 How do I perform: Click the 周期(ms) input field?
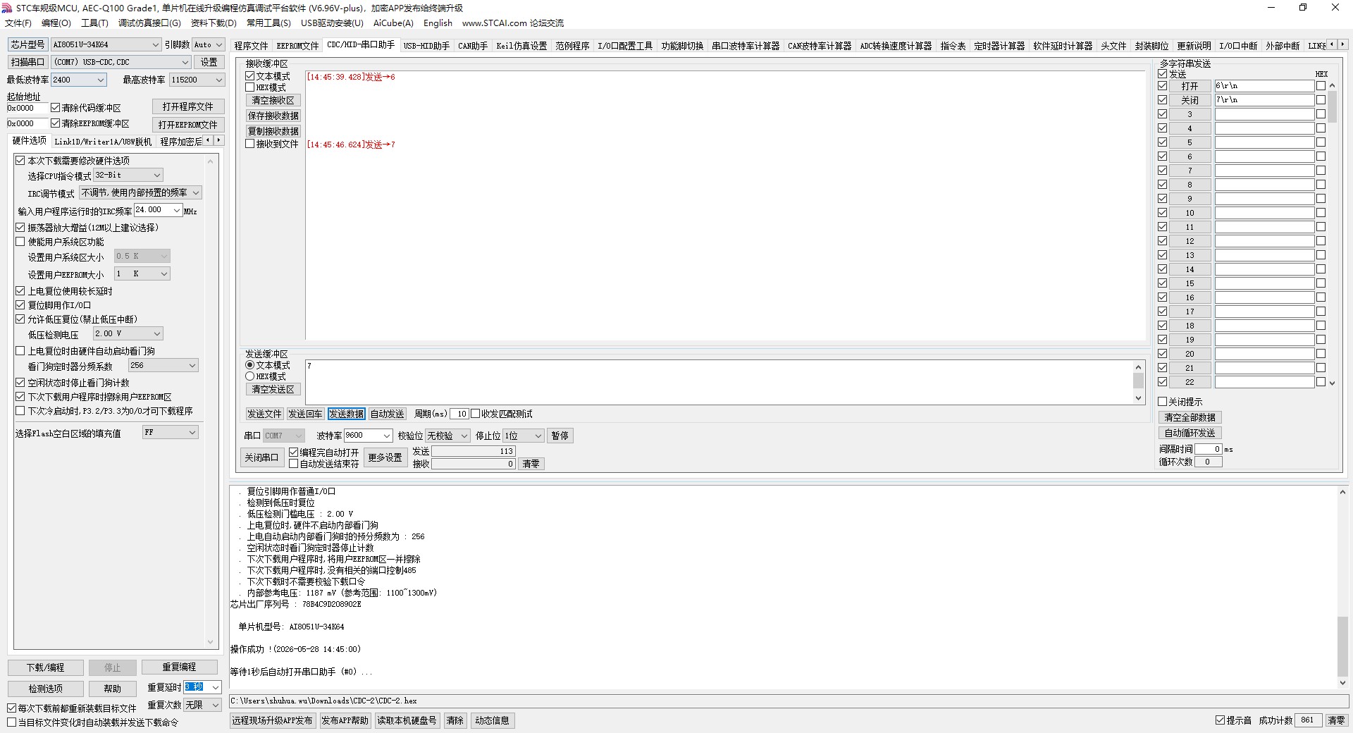(x=459, y=414)
